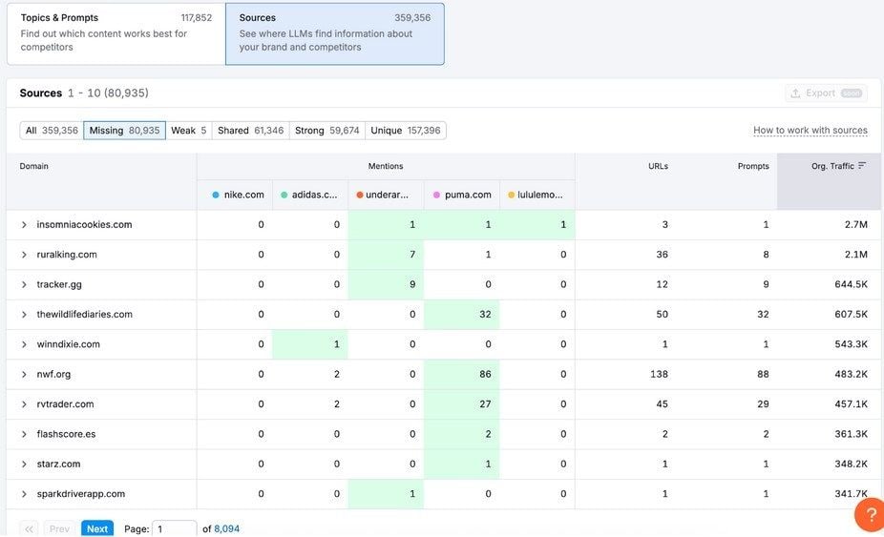
Task: Filter sources by All
Action: coord(52,130)
